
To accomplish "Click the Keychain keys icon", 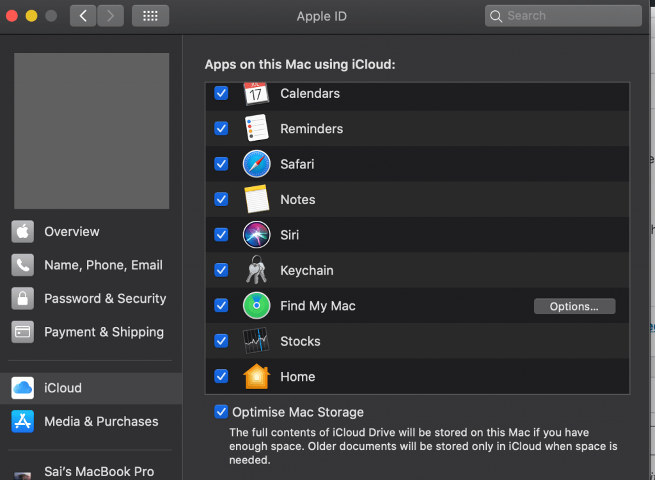I will click(x=256, y=270).
